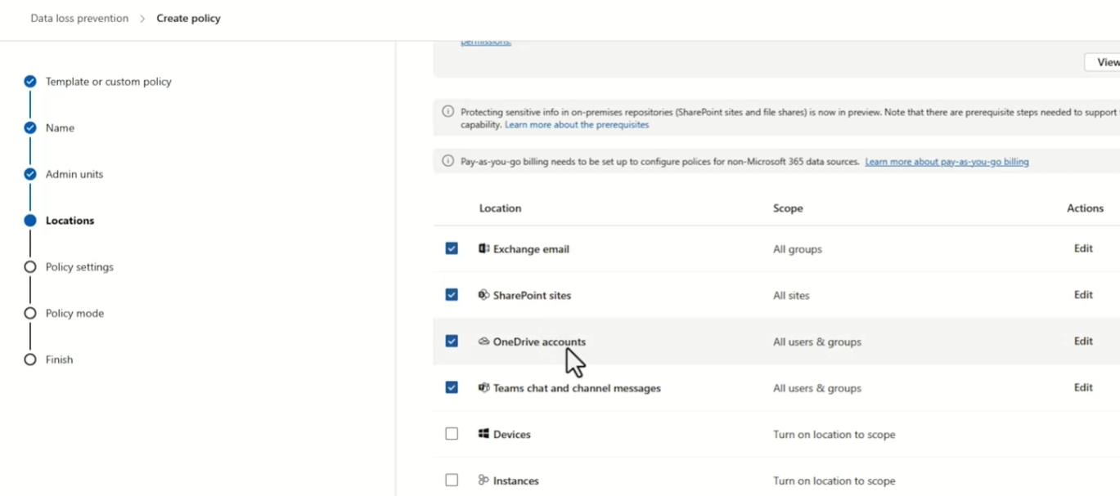Click the info icon beside on-premises notice

coord(448,111)
